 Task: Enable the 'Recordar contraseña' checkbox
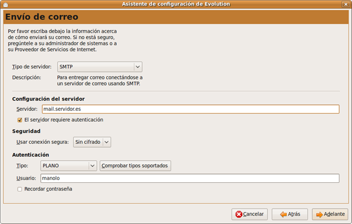tap(20, 189)
